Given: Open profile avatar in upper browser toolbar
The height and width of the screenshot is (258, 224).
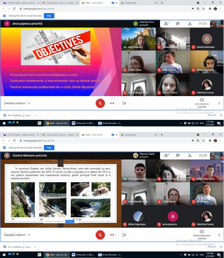Looking at the screenshot, I should (215, 9).
